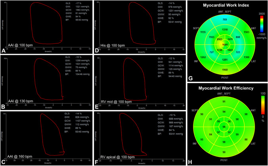Click the POST label below the Work Index bullseye
The width and height of the screenshot is (268, 166).
225,78
